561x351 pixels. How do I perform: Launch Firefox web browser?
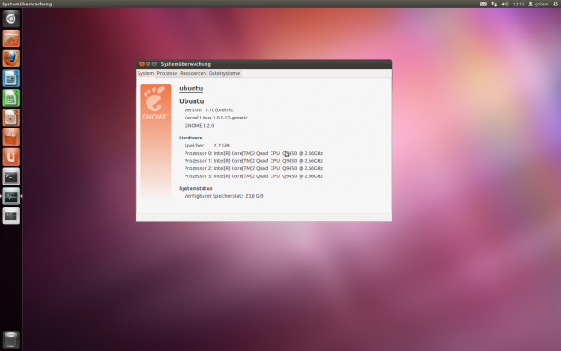click(x=11, y=58)
